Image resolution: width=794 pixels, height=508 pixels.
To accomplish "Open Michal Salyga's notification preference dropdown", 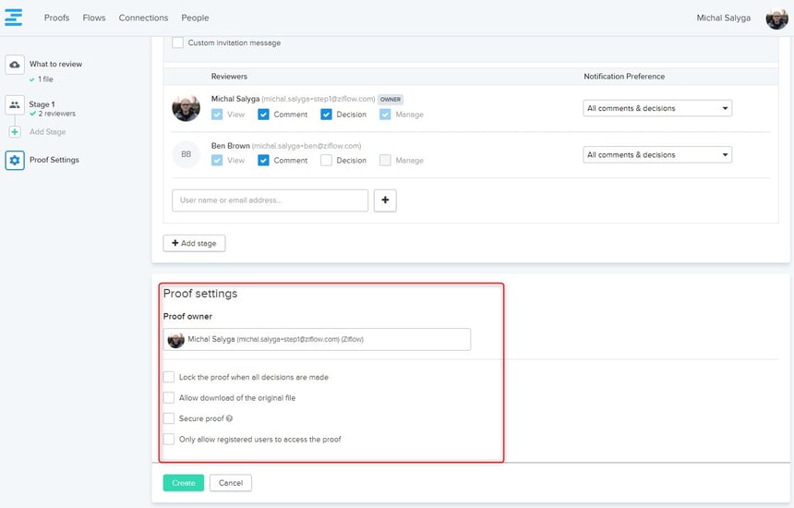I will [658, 108].
